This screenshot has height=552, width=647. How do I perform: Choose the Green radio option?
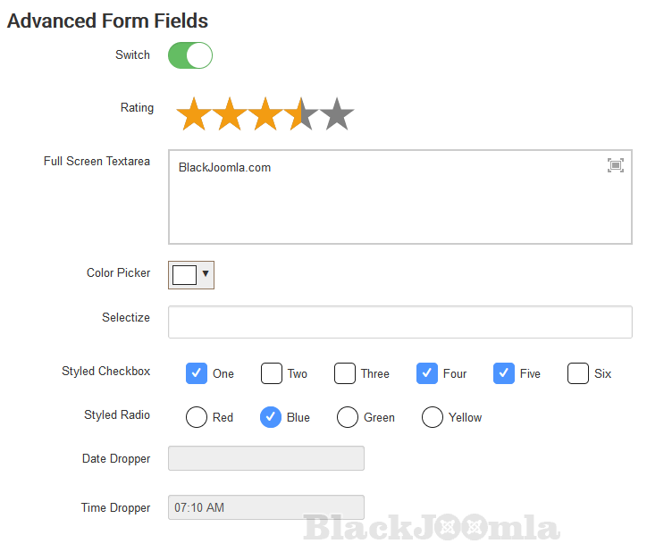tap(348, 417)
